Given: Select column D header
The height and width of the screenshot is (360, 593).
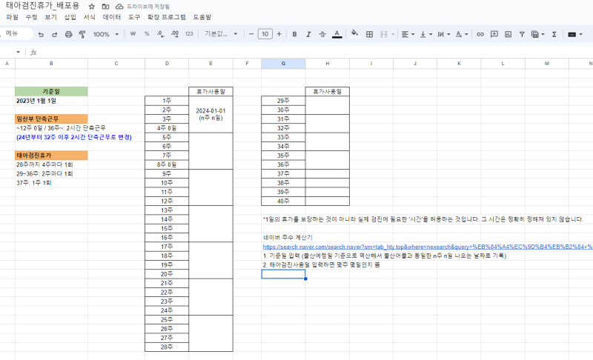Looking at the screenshot, I should (x=167, y=64).
